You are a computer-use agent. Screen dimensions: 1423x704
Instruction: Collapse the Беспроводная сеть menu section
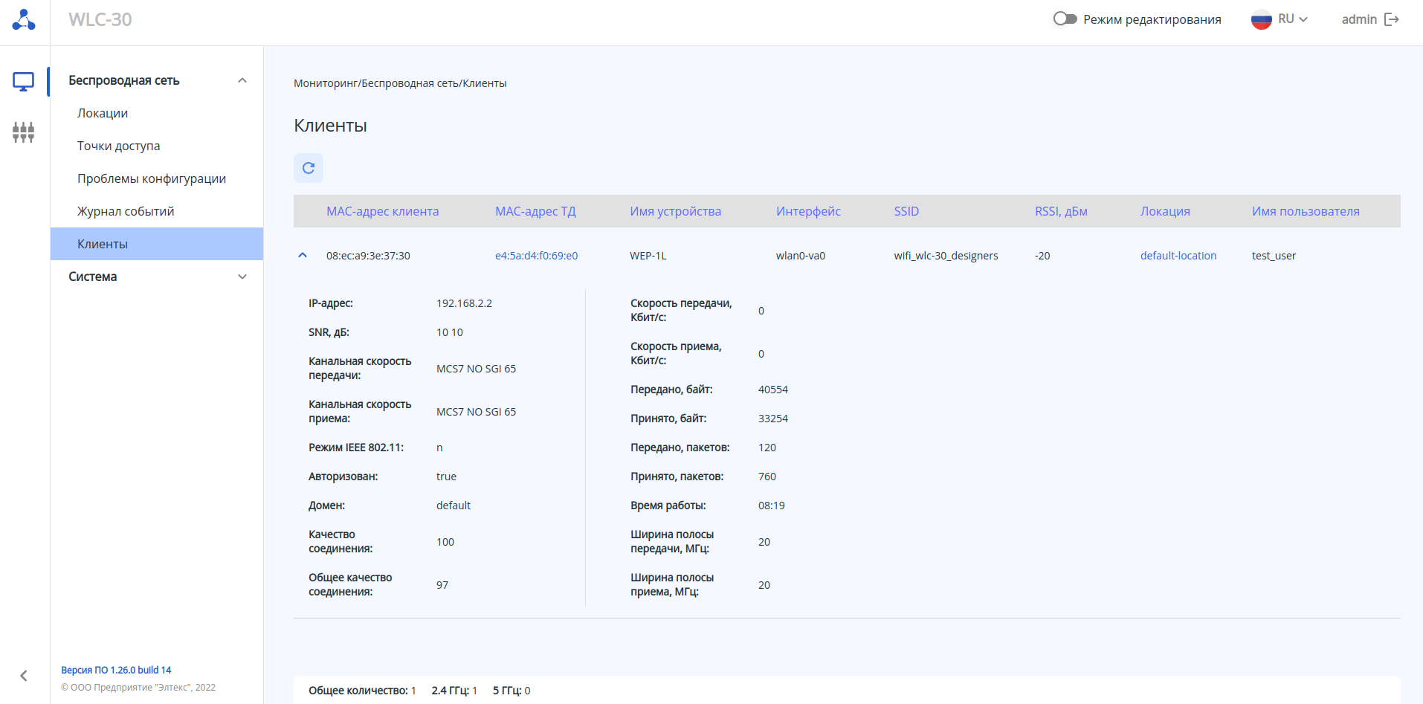pyautogui.click(x=242, y=80)
